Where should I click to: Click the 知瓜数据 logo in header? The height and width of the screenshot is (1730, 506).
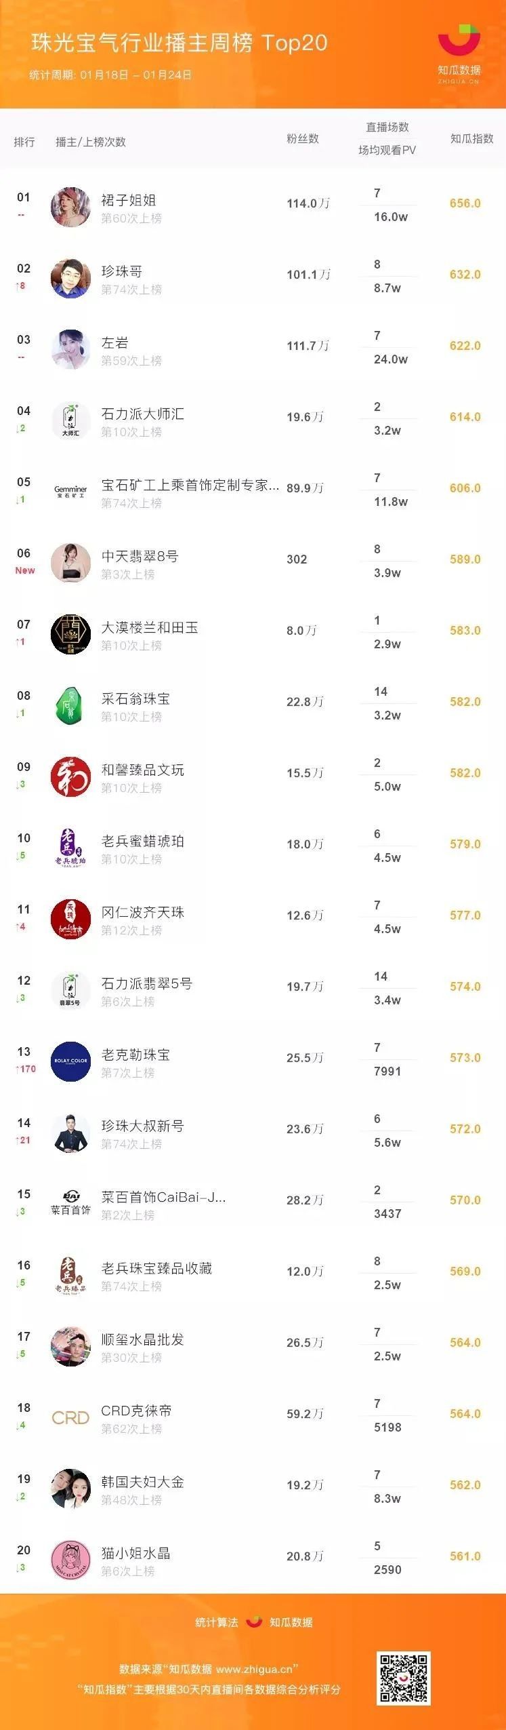point(459,54)
